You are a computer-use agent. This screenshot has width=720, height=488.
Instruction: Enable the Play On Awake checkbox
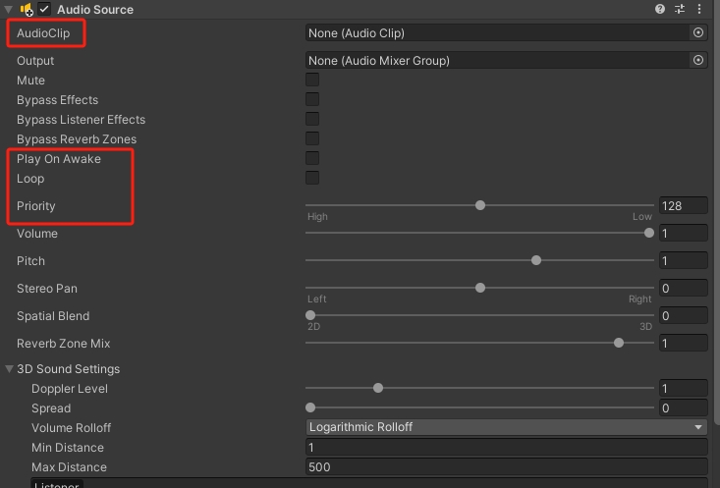(312, 158)
